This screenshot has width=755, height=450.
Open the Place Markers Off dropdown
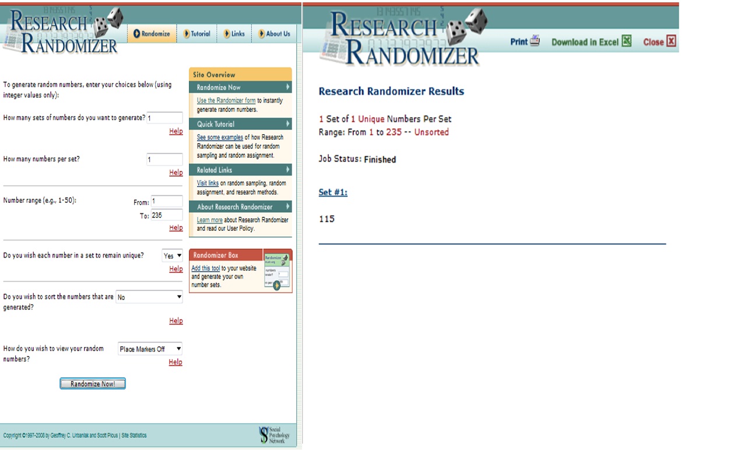coord(150,349)
